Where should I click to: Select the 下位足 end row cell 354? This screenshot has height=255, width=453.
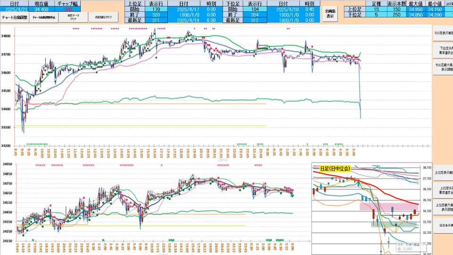click(255, 15)
